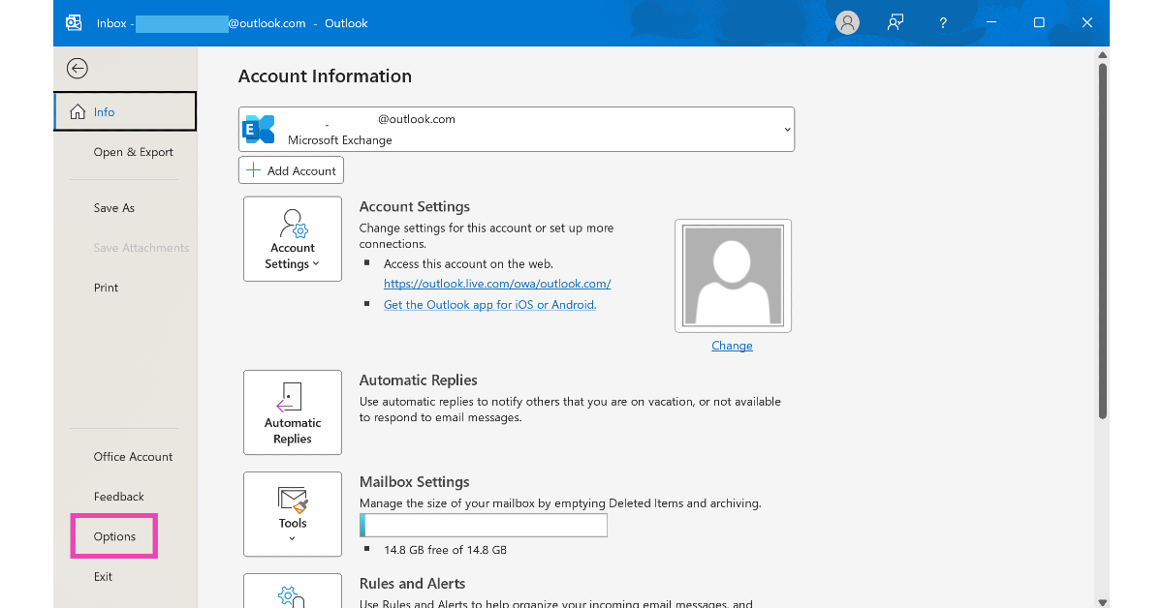1163x608 pixels.
Task: Click the feedback icon in title bar
Action: pyautogui.click(x=896, y=23)
